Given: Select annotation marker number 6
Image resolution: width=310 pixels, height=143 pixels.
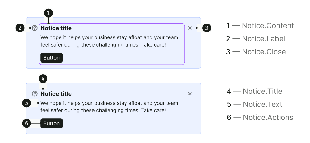Looking at the screenshot, I should [26, 124].
